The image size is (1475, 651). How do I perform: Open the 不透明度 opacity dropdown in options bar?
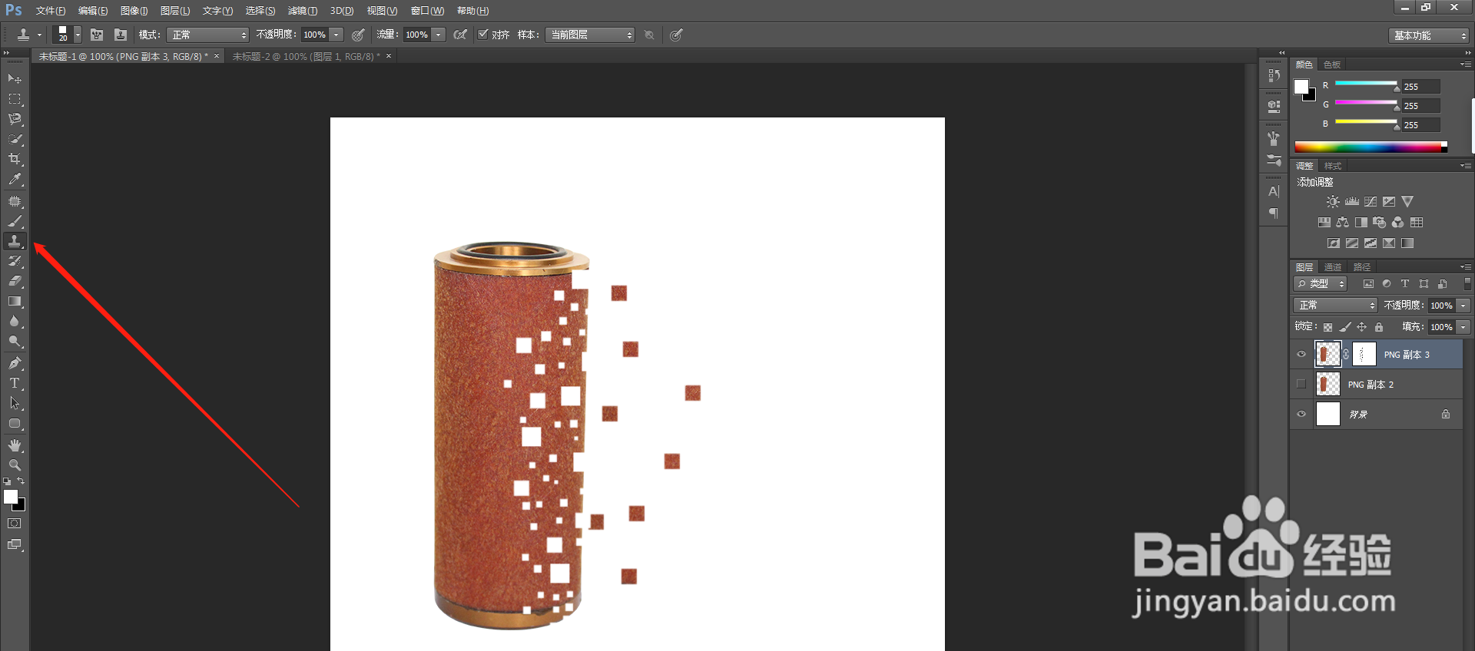[336, 35]
